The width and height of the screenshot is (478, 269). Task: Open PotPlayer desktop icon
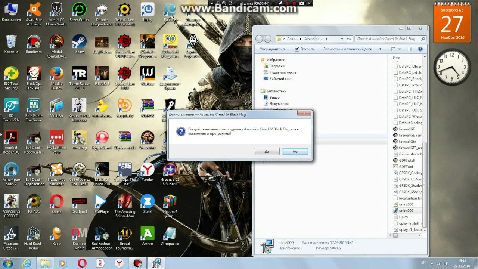102,204
